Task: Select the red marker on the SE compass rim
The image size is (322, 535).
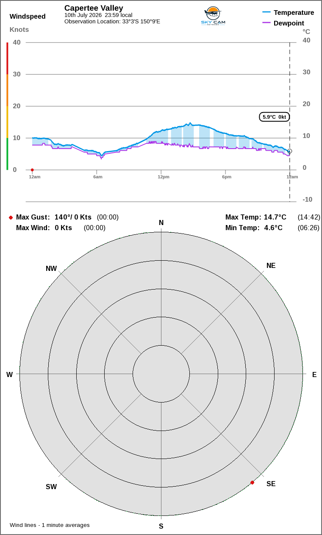Action: (252, 482)
